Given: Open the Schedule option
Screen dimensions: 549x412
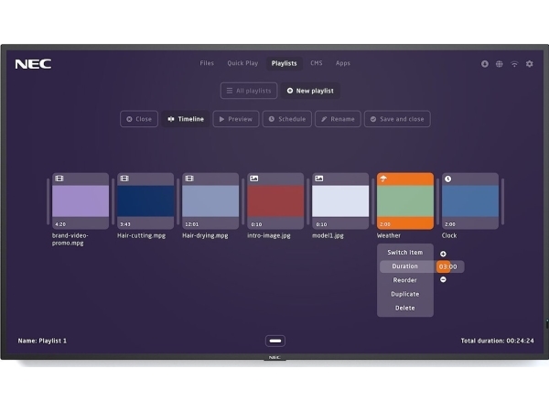Looking at the screenshot, I should click(x=286, y=119).
